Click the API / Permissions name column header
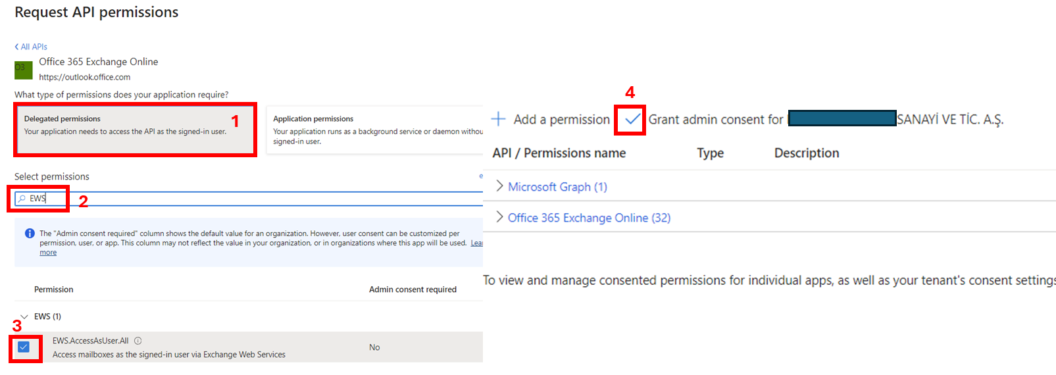Screen dimensions: 1056x375 click(x=559, y=153)
